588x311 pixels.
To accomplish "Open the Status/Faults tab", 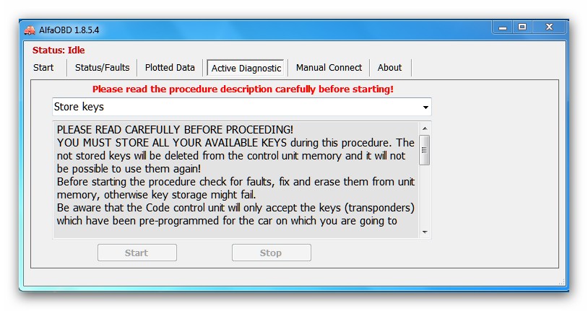I will pos(102,68).
